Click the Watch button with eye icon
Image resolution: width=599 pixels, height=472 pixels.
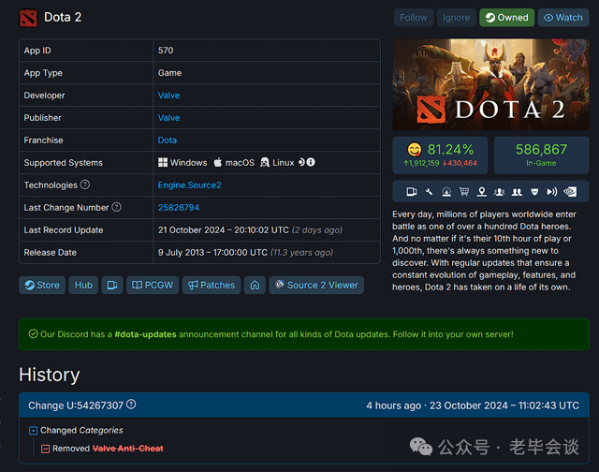pyautogui.click(x=563, y=18)
